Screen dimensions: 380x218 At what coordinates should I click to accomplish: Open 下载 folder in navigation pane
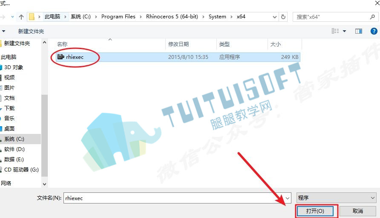click(x=9, y=108)
